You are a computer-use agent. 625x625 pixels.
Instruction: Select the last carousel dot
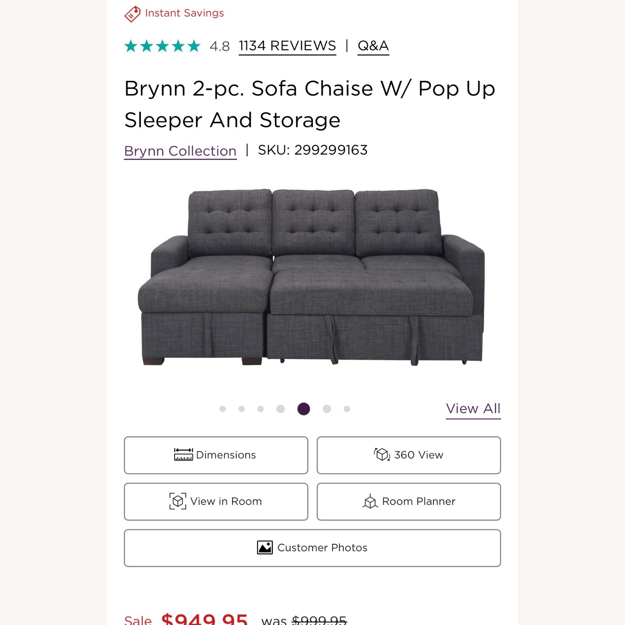346,409
